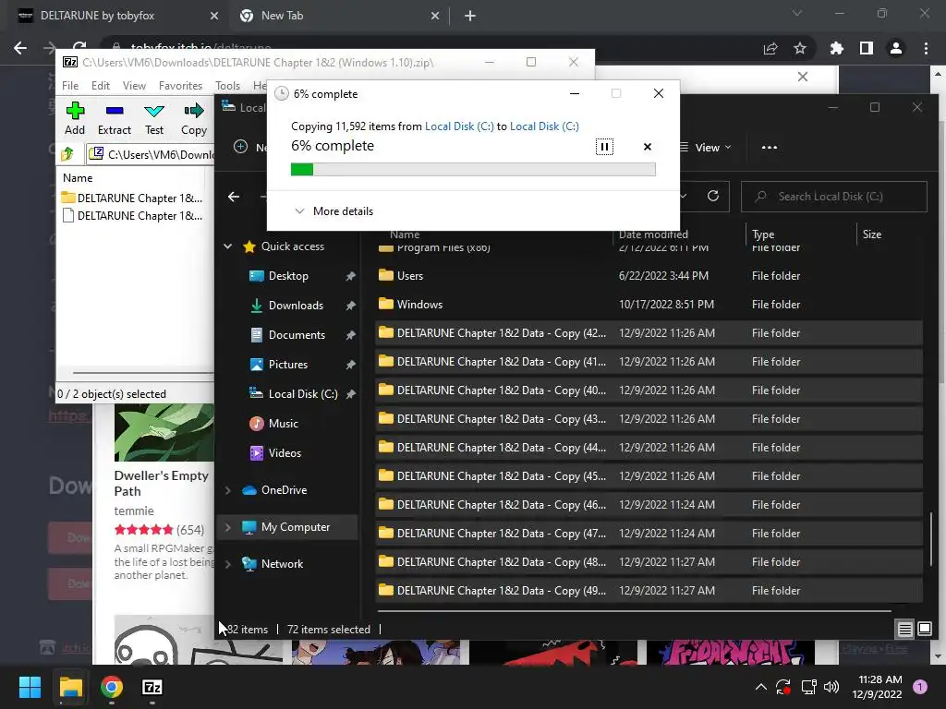Pause the file copy operation
This screenshot has height=709, width=946.
[x=604, y=147]
